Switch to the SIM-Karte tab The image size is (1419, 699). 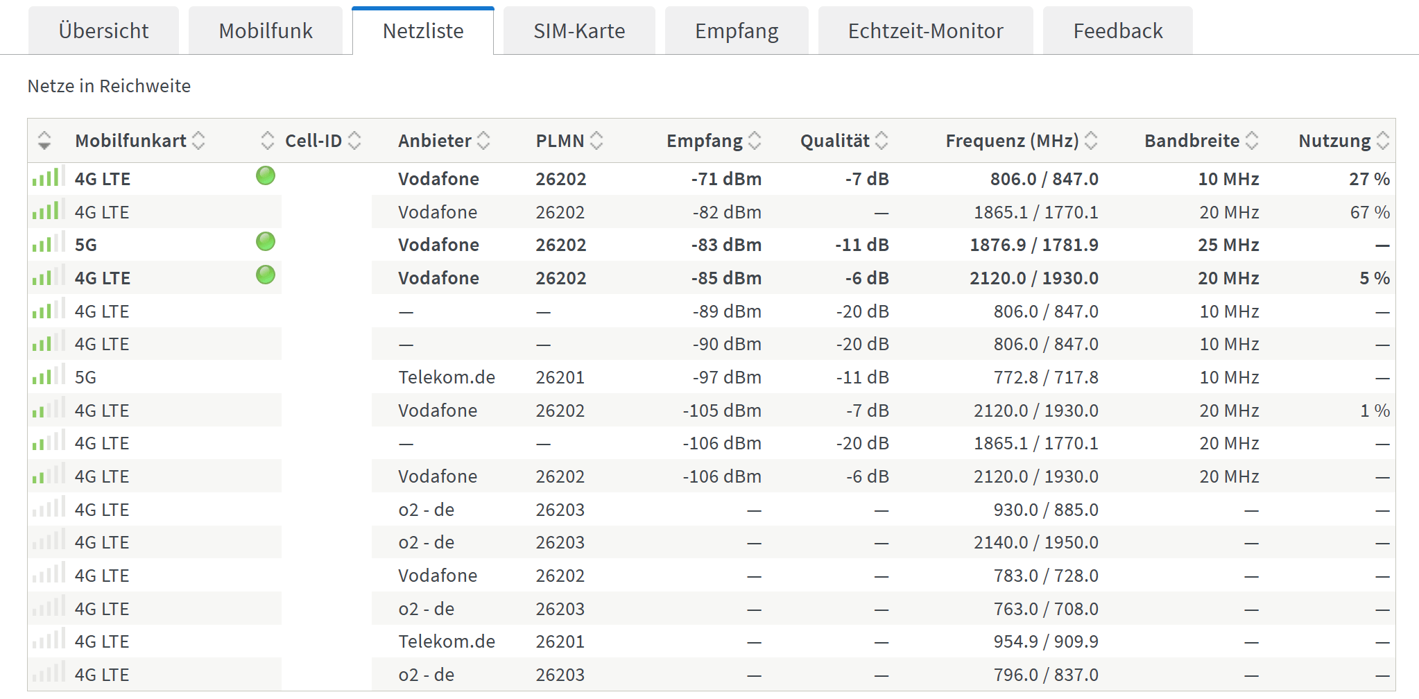point(579,31)
